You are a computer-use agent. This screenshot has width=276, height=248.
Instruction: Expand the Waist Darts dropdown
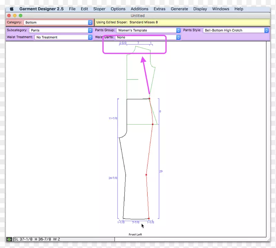tap(148, 37)
